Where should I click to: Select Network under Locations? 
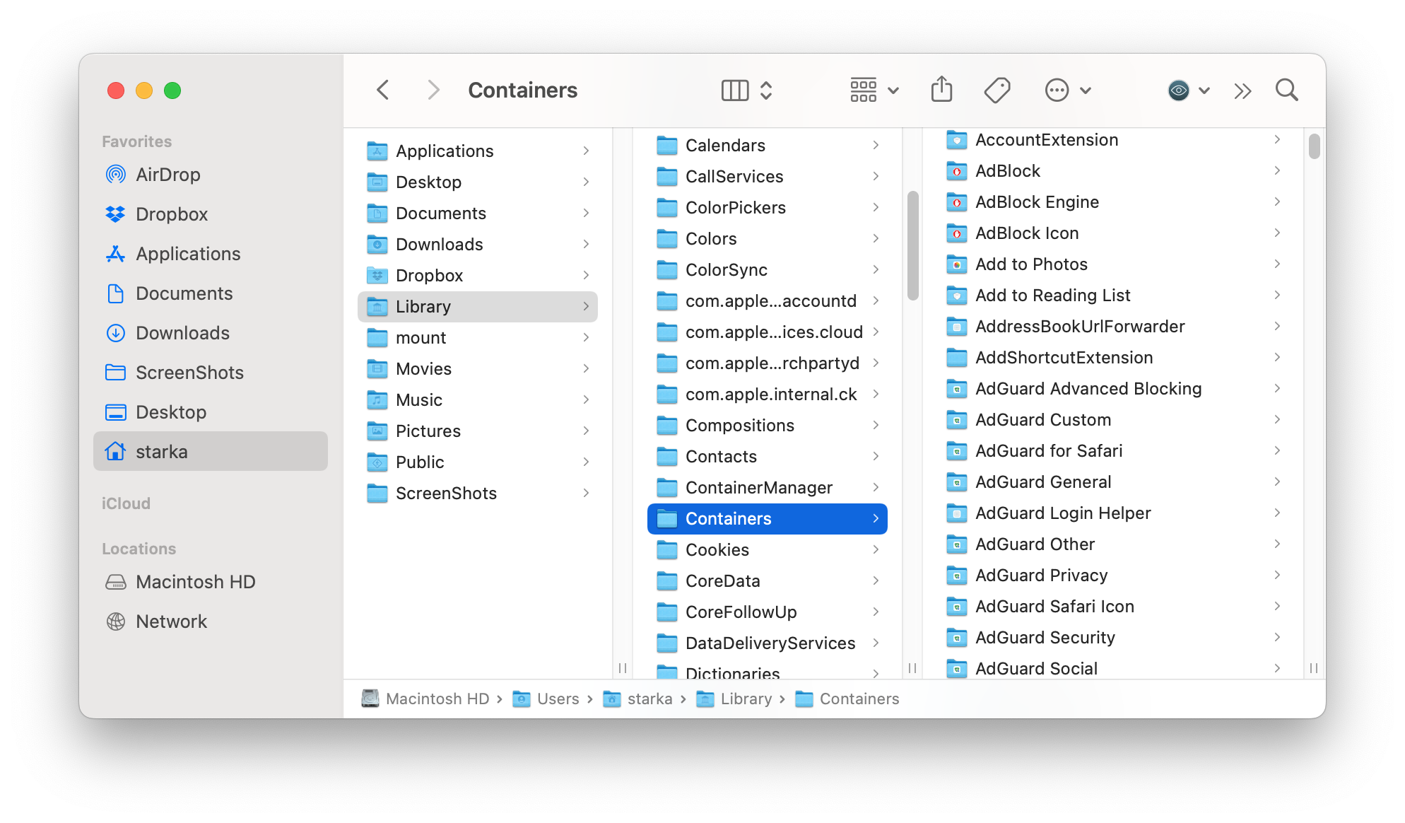210,621
